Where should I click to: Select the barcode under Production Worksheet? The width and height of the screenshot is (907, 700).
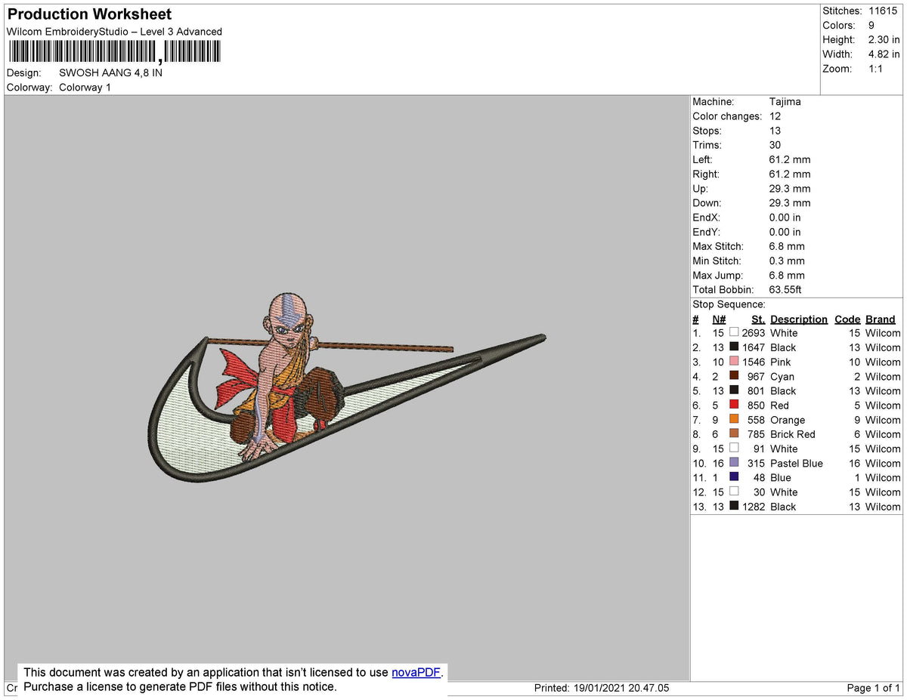(113, 51)
